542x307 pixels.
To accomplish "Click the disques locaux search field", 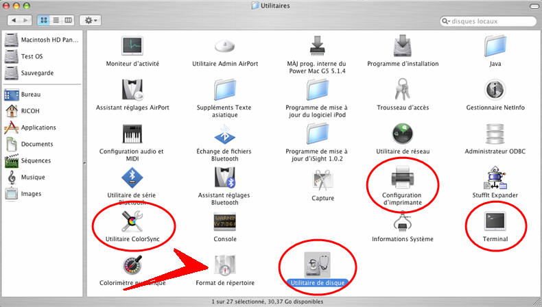I will (488, 21).
